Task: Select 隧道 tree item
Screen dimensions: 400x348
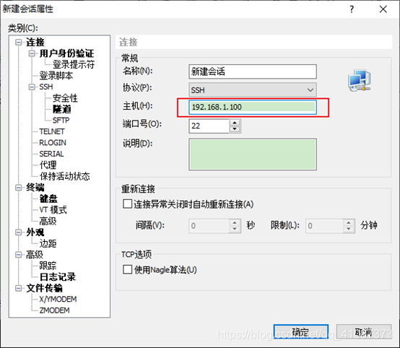Action: click(62, 110)
